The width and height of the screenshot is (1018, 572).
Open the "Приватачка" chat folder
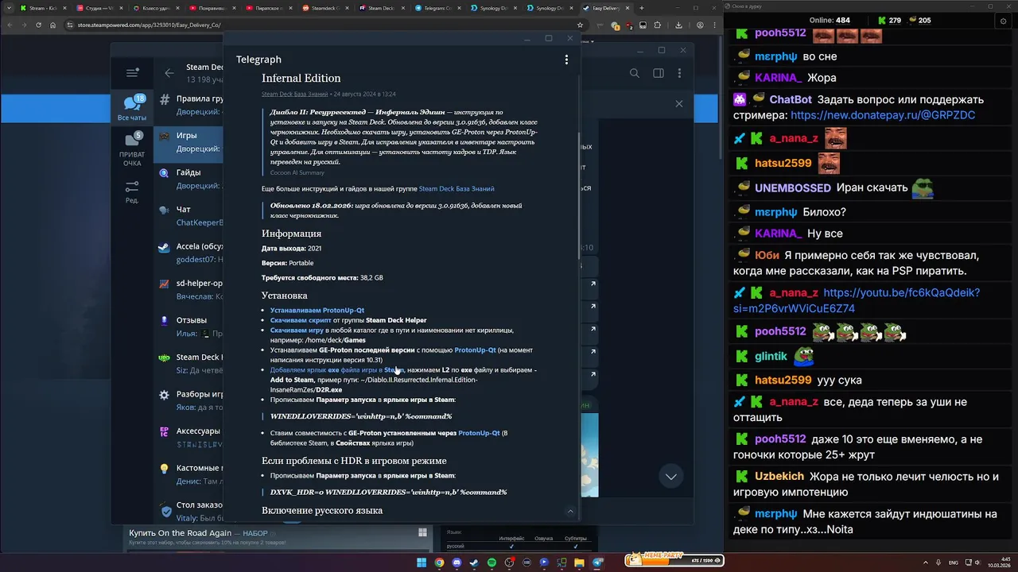click(132, 149)
